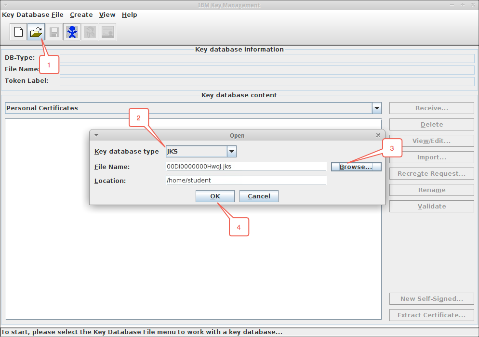Click the New key database file icon

(18, 32)
